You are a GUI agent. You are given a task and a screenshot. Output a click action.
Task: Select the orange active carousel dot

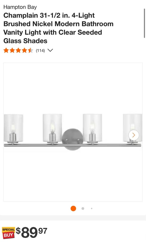pyautogui.click(x=73, y=208)
